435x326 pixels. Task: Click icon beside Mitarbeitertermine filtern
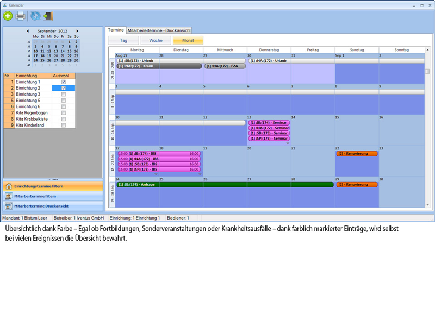[x=9, y=196]
